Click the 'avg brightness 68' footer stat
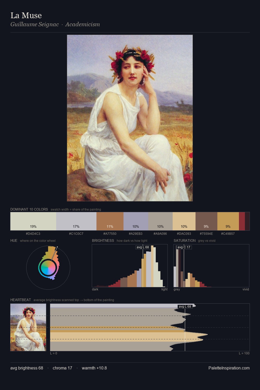260x390 pixels. (27, 368)
